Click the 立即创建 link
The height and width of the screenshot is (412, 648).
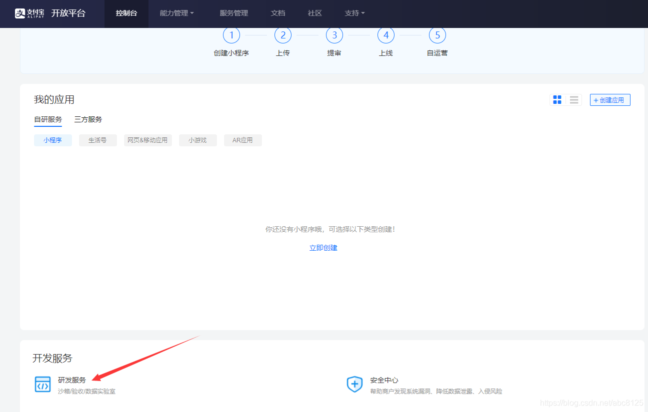323,248
